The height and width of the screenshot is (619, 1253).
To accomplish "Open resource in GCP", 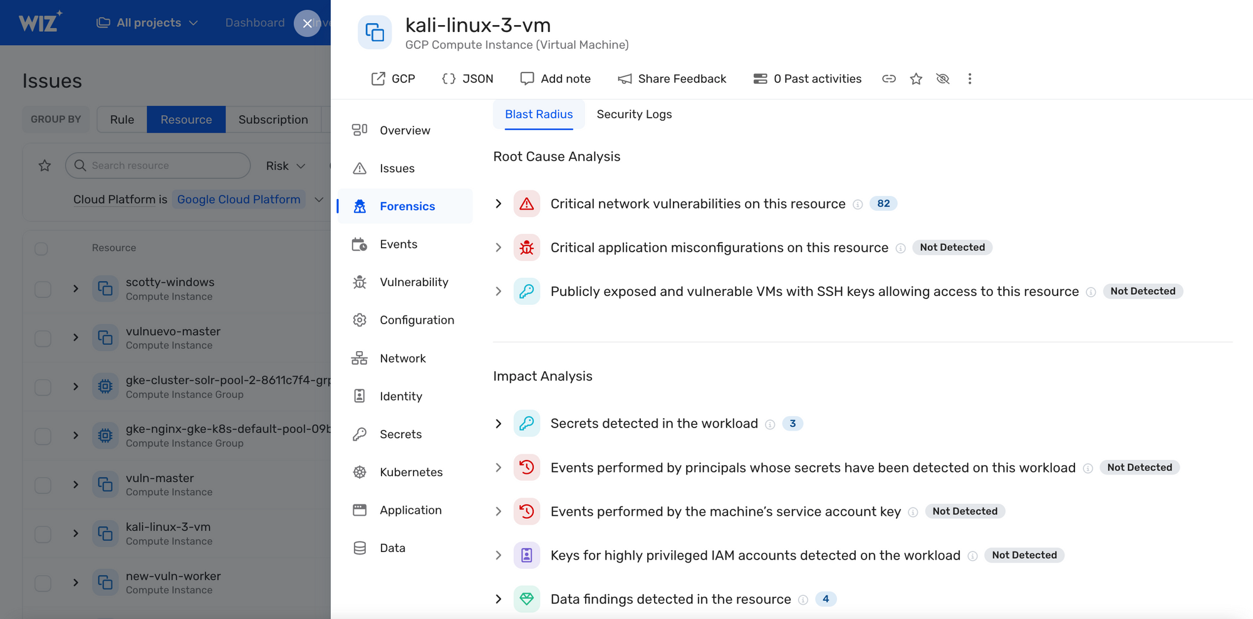I will [x=393, y=79].
